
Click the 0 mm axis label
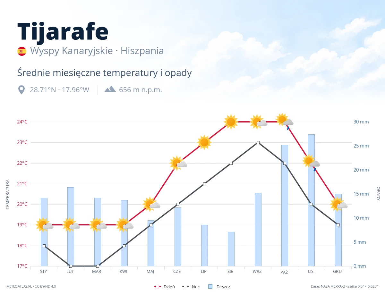pyautogui.click(x=360, y=266)
